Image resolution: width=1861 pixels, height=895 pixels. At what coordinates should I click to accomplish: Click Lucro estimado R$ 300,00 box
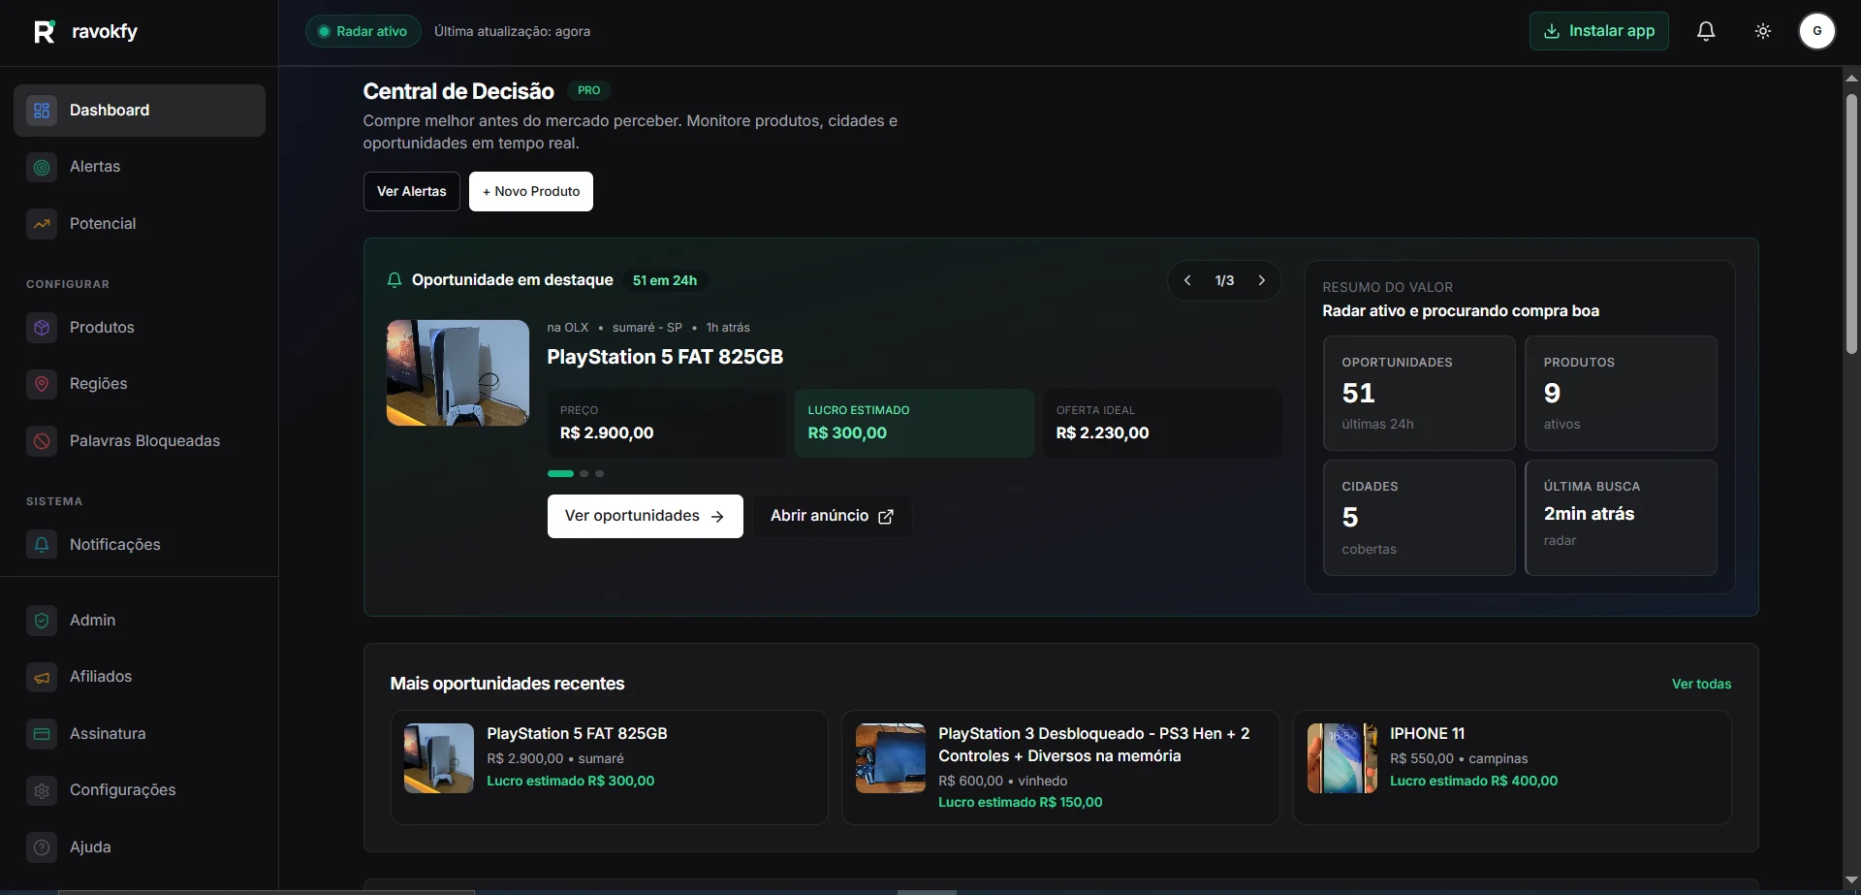pyautogui.click(x=915, y=424)
